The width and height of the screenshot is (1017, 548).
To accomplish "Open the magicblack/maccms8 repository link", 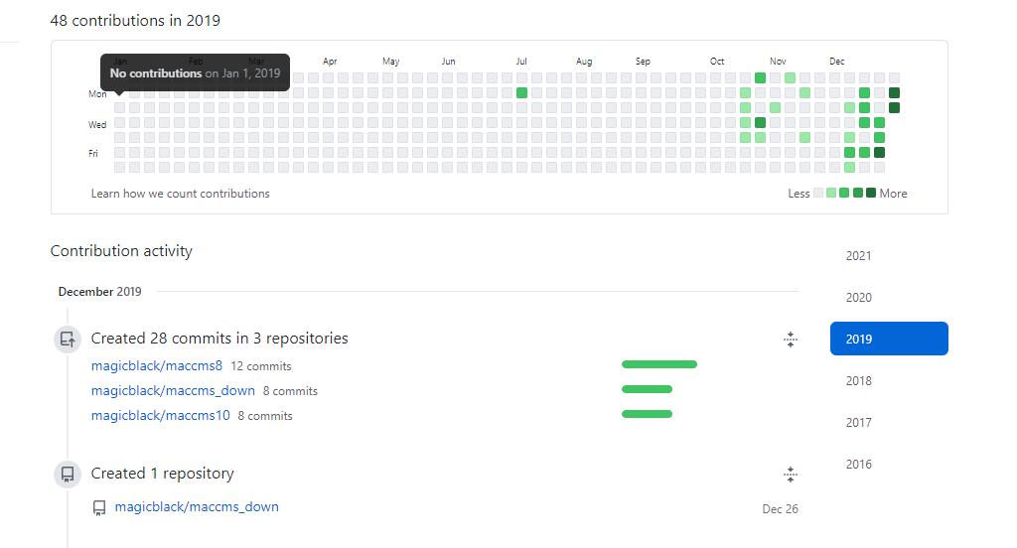I will tap(157, 365).
